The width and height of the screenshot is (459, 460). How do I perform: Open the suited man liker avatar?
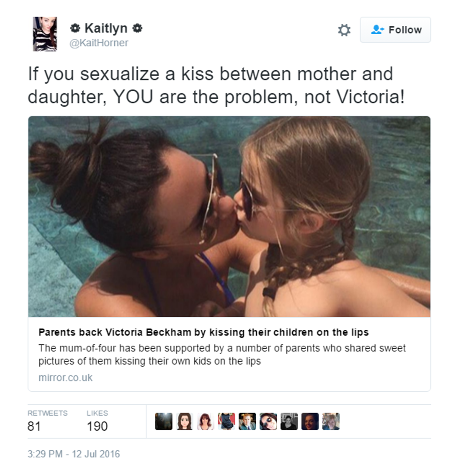(247, 421)
